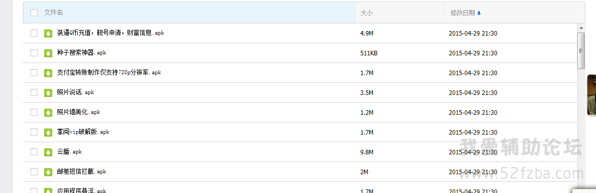
Task: Click the Android icon for 照片墙美化.apk
Action: [x=48, y=112]
